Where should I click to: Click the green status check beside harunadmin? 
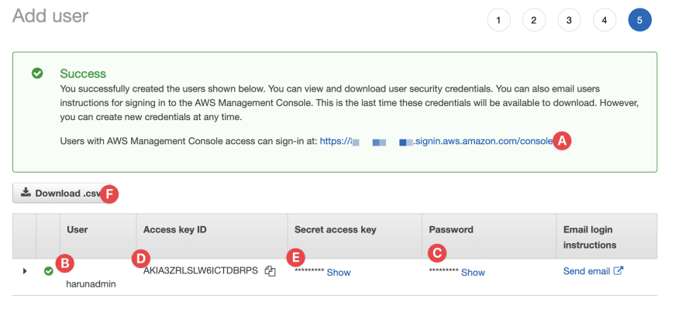(x=49, y=271)
